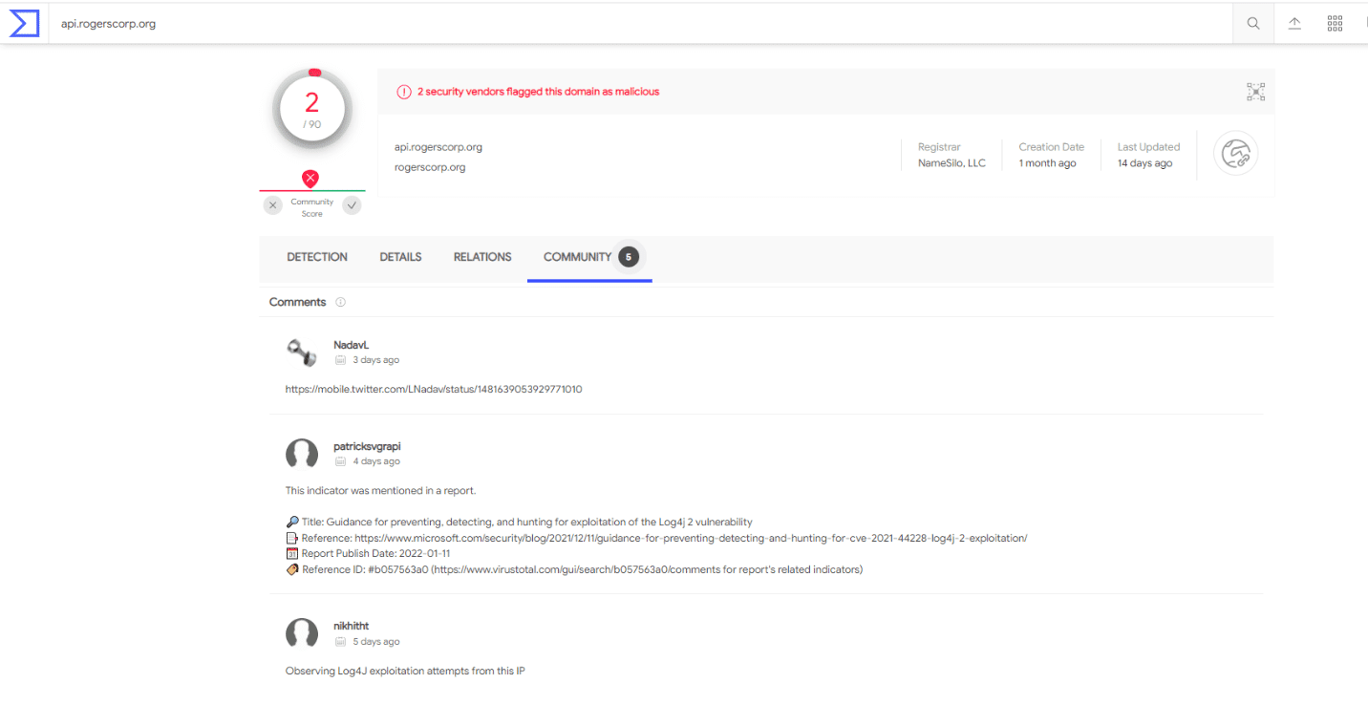This screenshot has width=1368, height=705.
Task: Open the upload file icon
Action: (x=1294, y=24)
